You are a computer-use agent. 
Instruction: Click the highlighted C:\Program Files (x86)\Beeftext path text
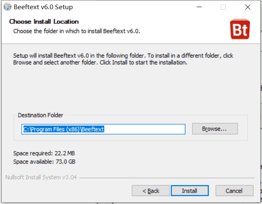point(64,129)
